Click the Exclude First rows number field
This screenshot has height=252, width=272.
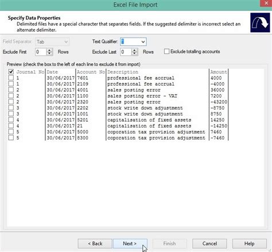41,52
